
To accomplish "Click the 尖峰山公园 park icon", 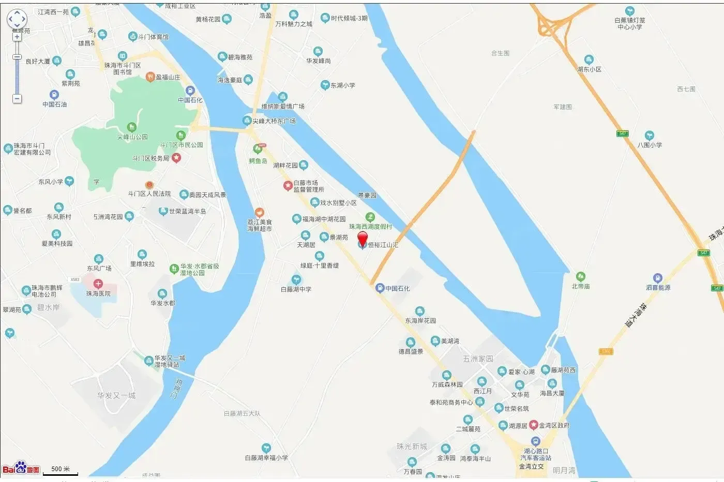I will coord(132,127).
